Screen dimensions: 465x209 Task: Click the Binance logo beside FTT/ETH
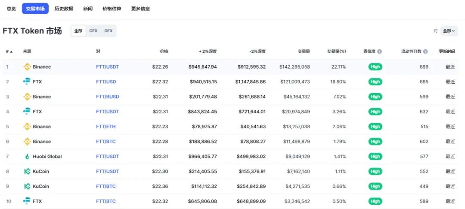(27, 127)
